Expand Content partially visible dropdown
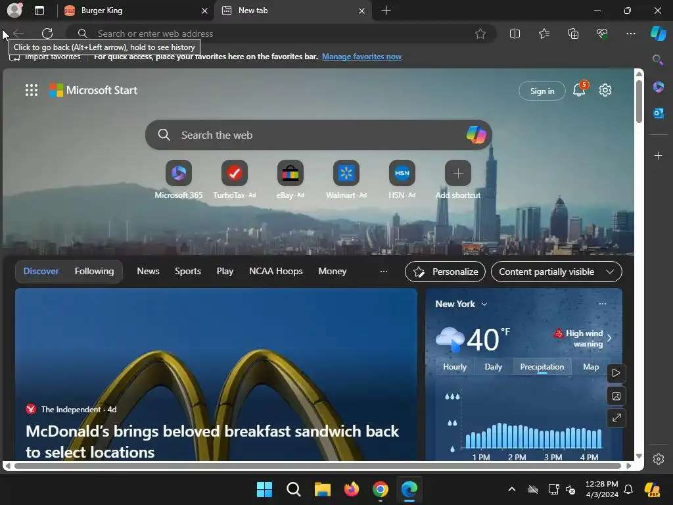The image size is (673, 505). coord(556,272)
